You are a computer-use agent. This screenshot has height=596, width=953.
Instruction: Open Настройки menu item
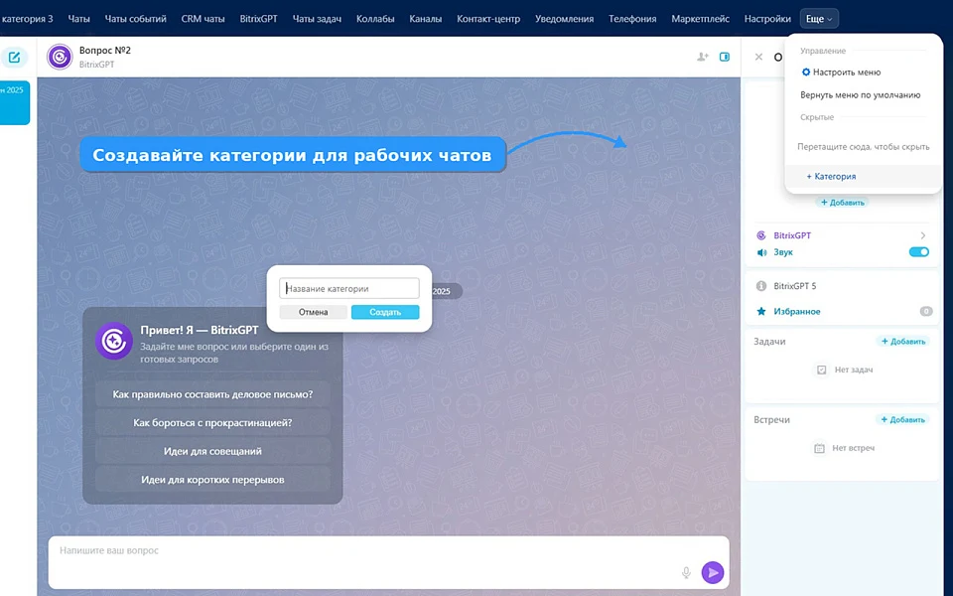767,19
